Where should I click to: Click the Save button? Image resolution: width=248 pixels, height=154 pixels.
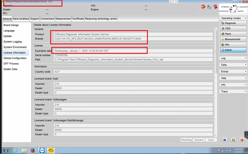(211, 140)
